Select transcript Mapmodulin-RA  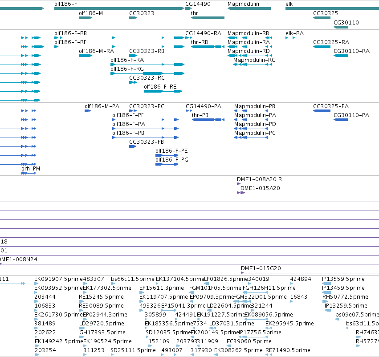(250, 47)
